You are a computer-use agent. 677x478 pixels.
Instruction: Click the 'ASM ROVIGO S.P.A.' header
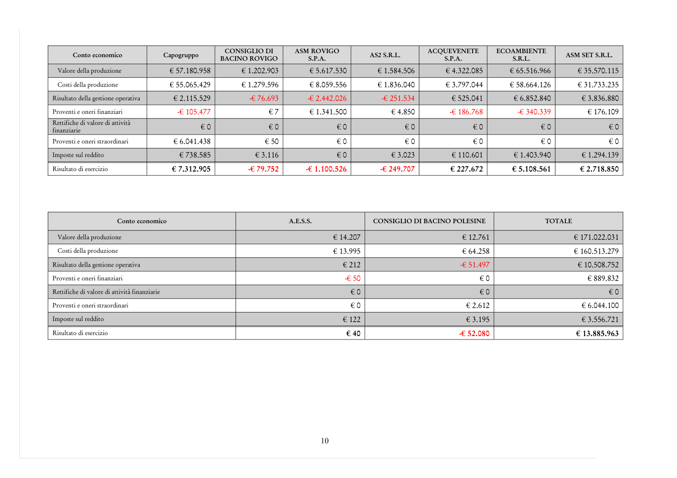coord(317,55)
